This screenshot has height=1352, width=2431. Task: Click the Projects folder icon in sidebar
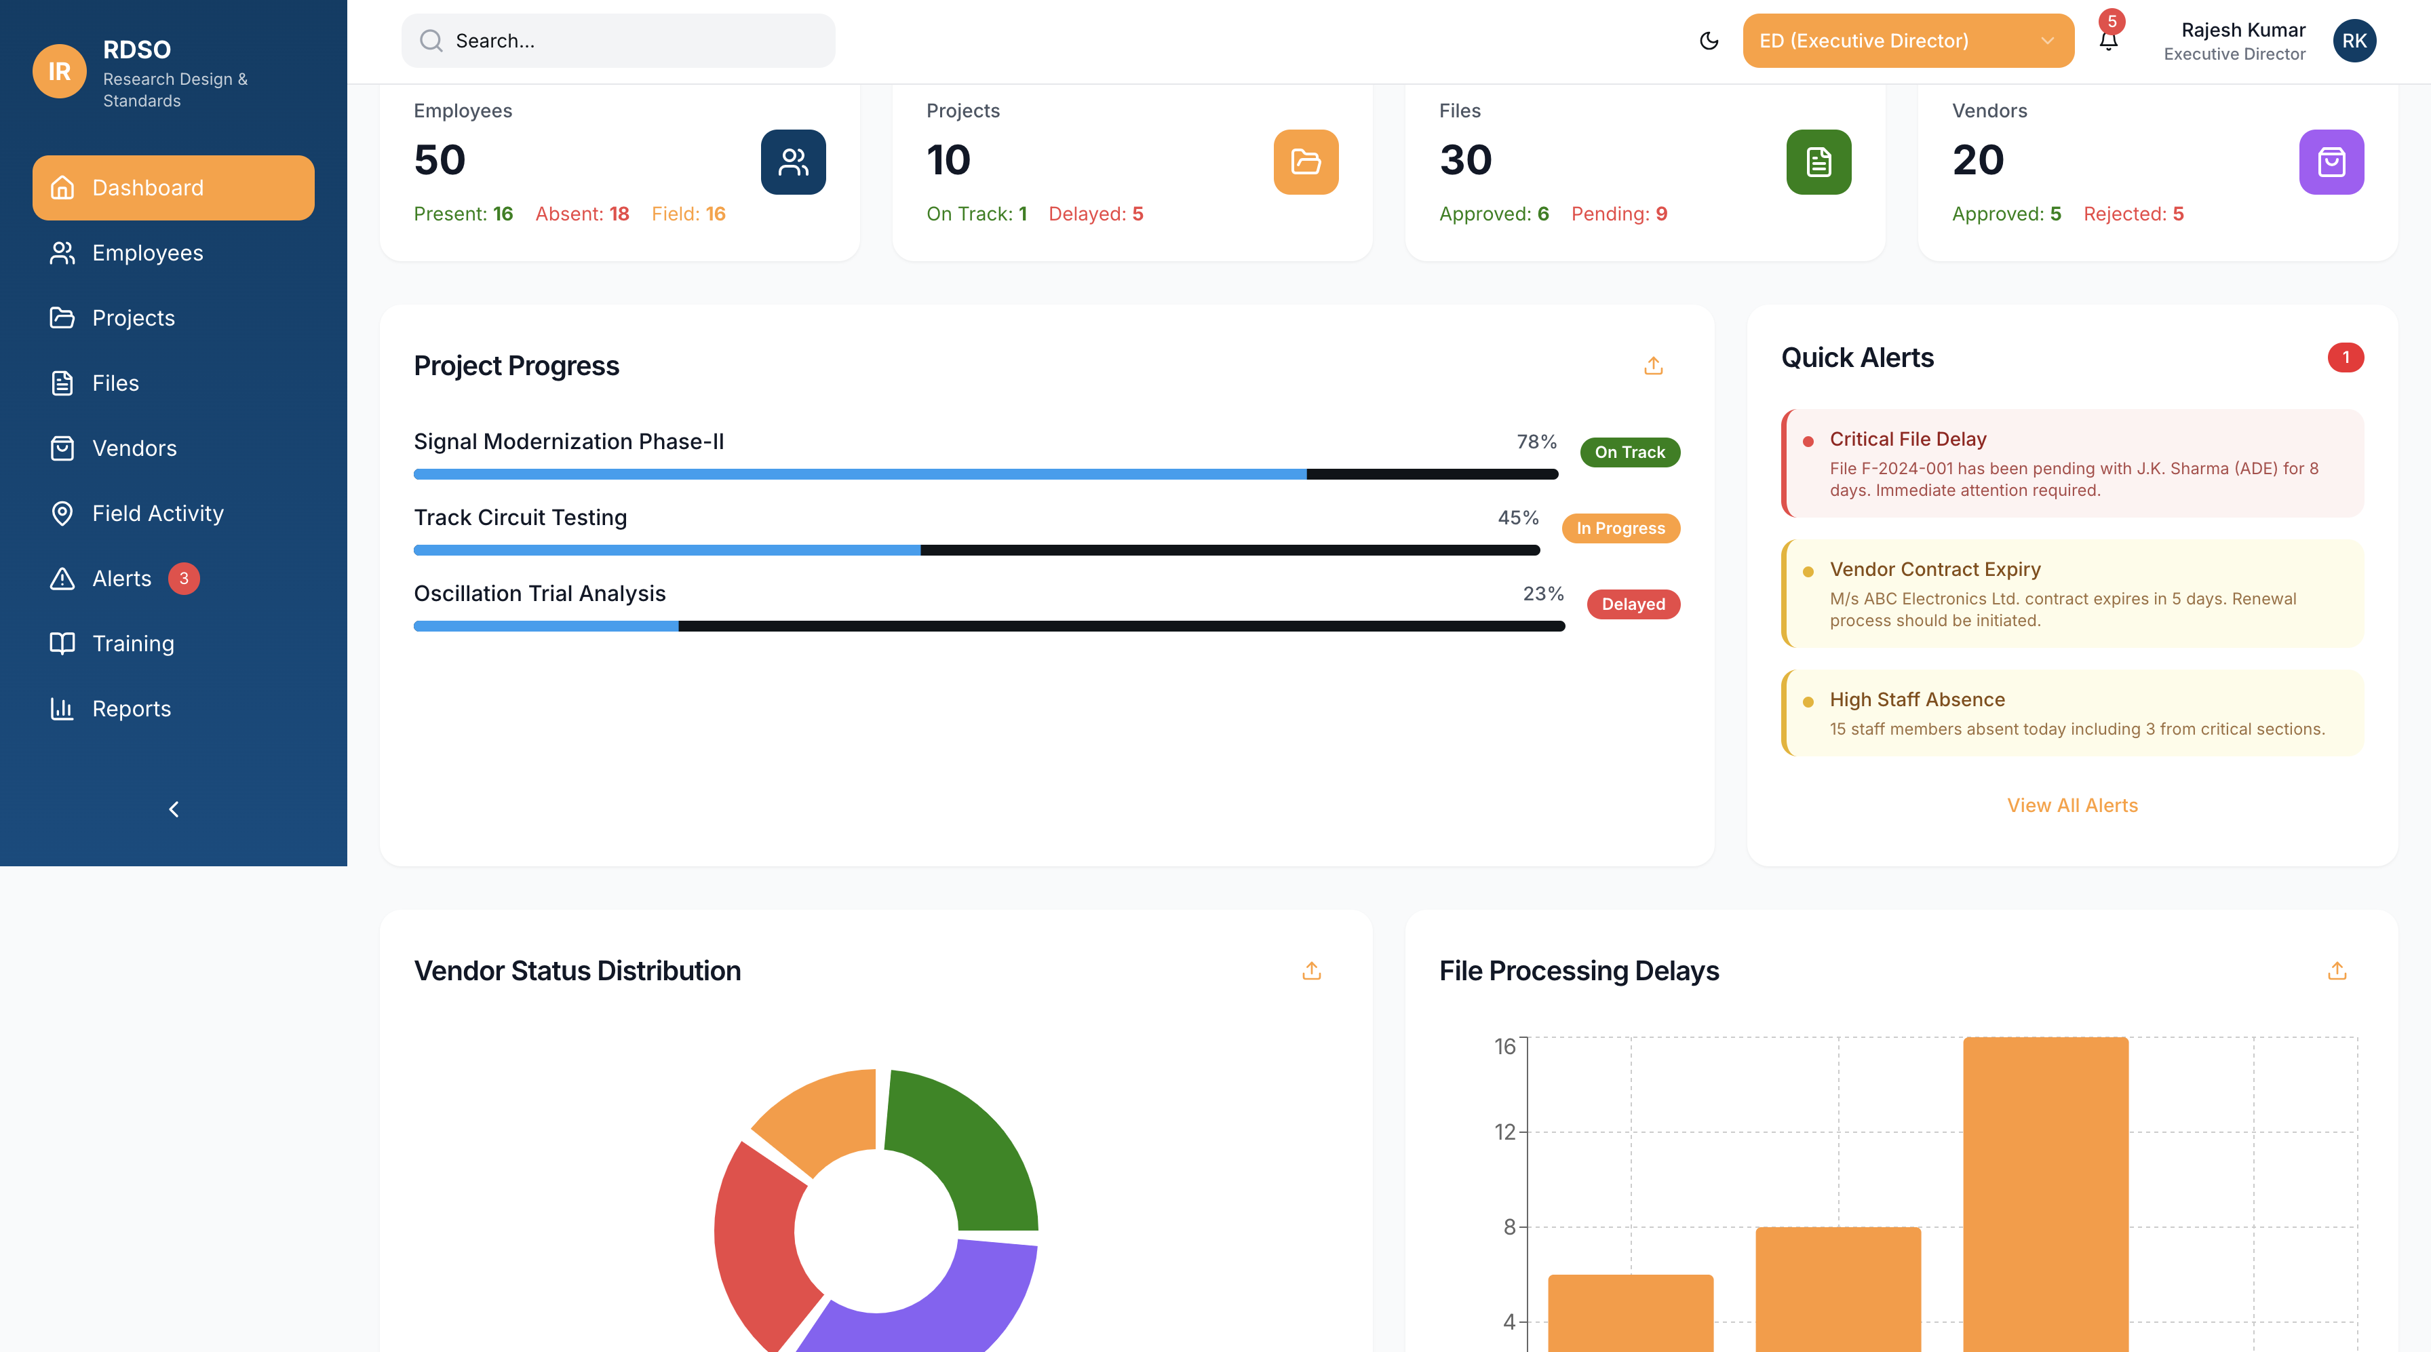tap(62, 318)
